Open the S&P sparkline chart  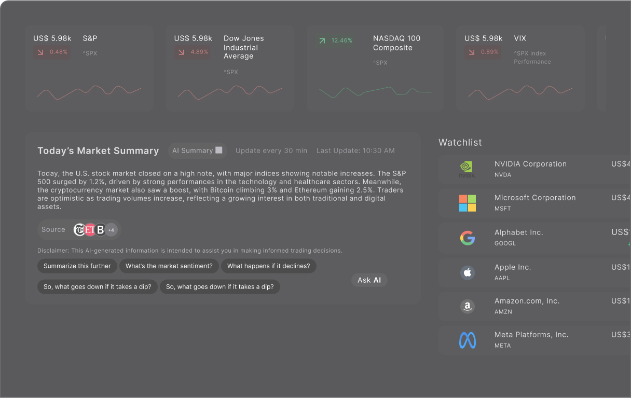[89, 93]
